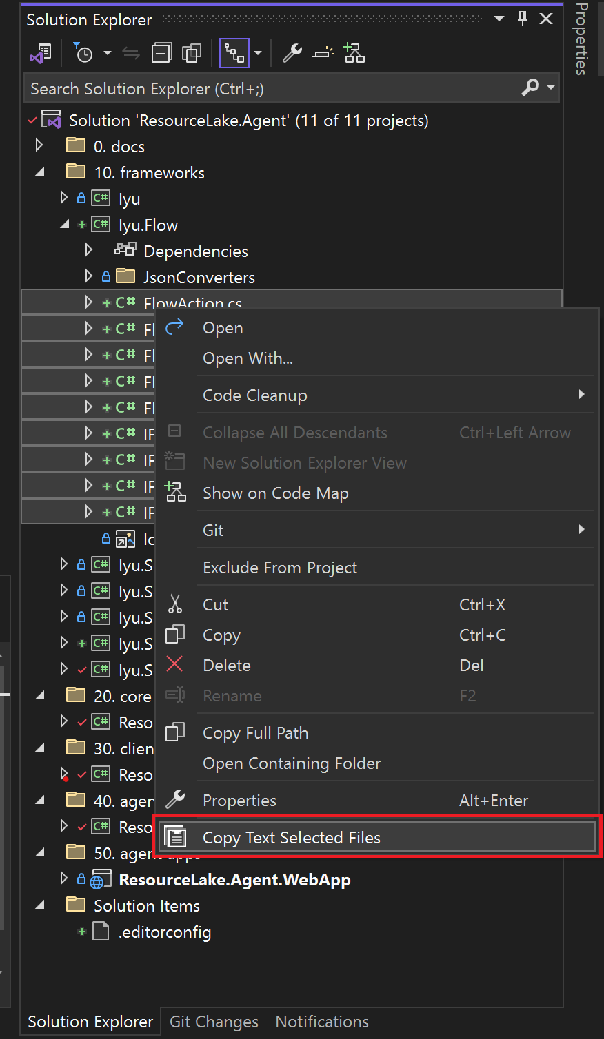604x1039 pixels.
Task: Click the wrench icon beside Properties Alt+Enter
Action: pos(175,799)
